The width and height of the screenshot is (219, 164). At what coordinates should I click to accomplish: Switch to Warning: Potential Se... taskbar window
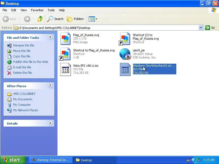[x=51, y=160]
